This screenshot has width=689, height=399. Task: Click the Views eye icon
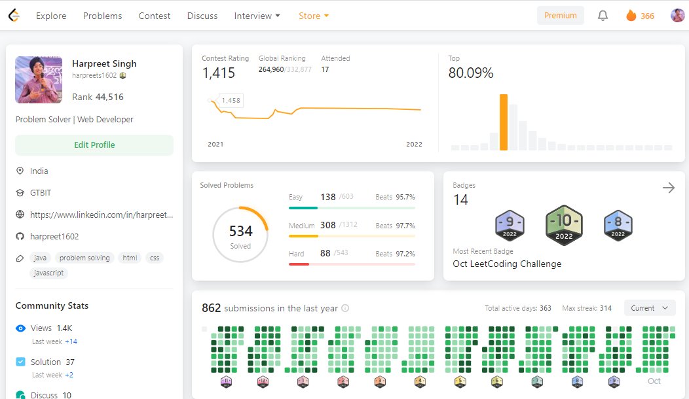pos(20,328)
